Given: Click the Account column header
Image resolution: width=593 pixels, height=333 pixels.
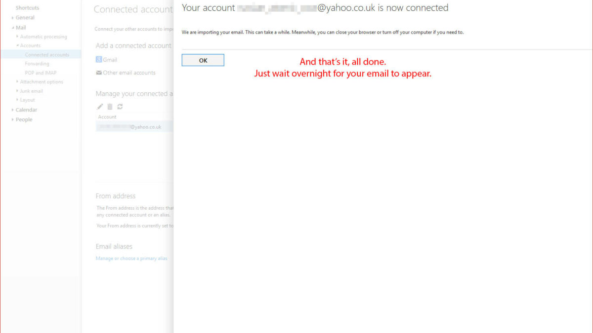Looking at the screenshot, I should coord(107,117).
